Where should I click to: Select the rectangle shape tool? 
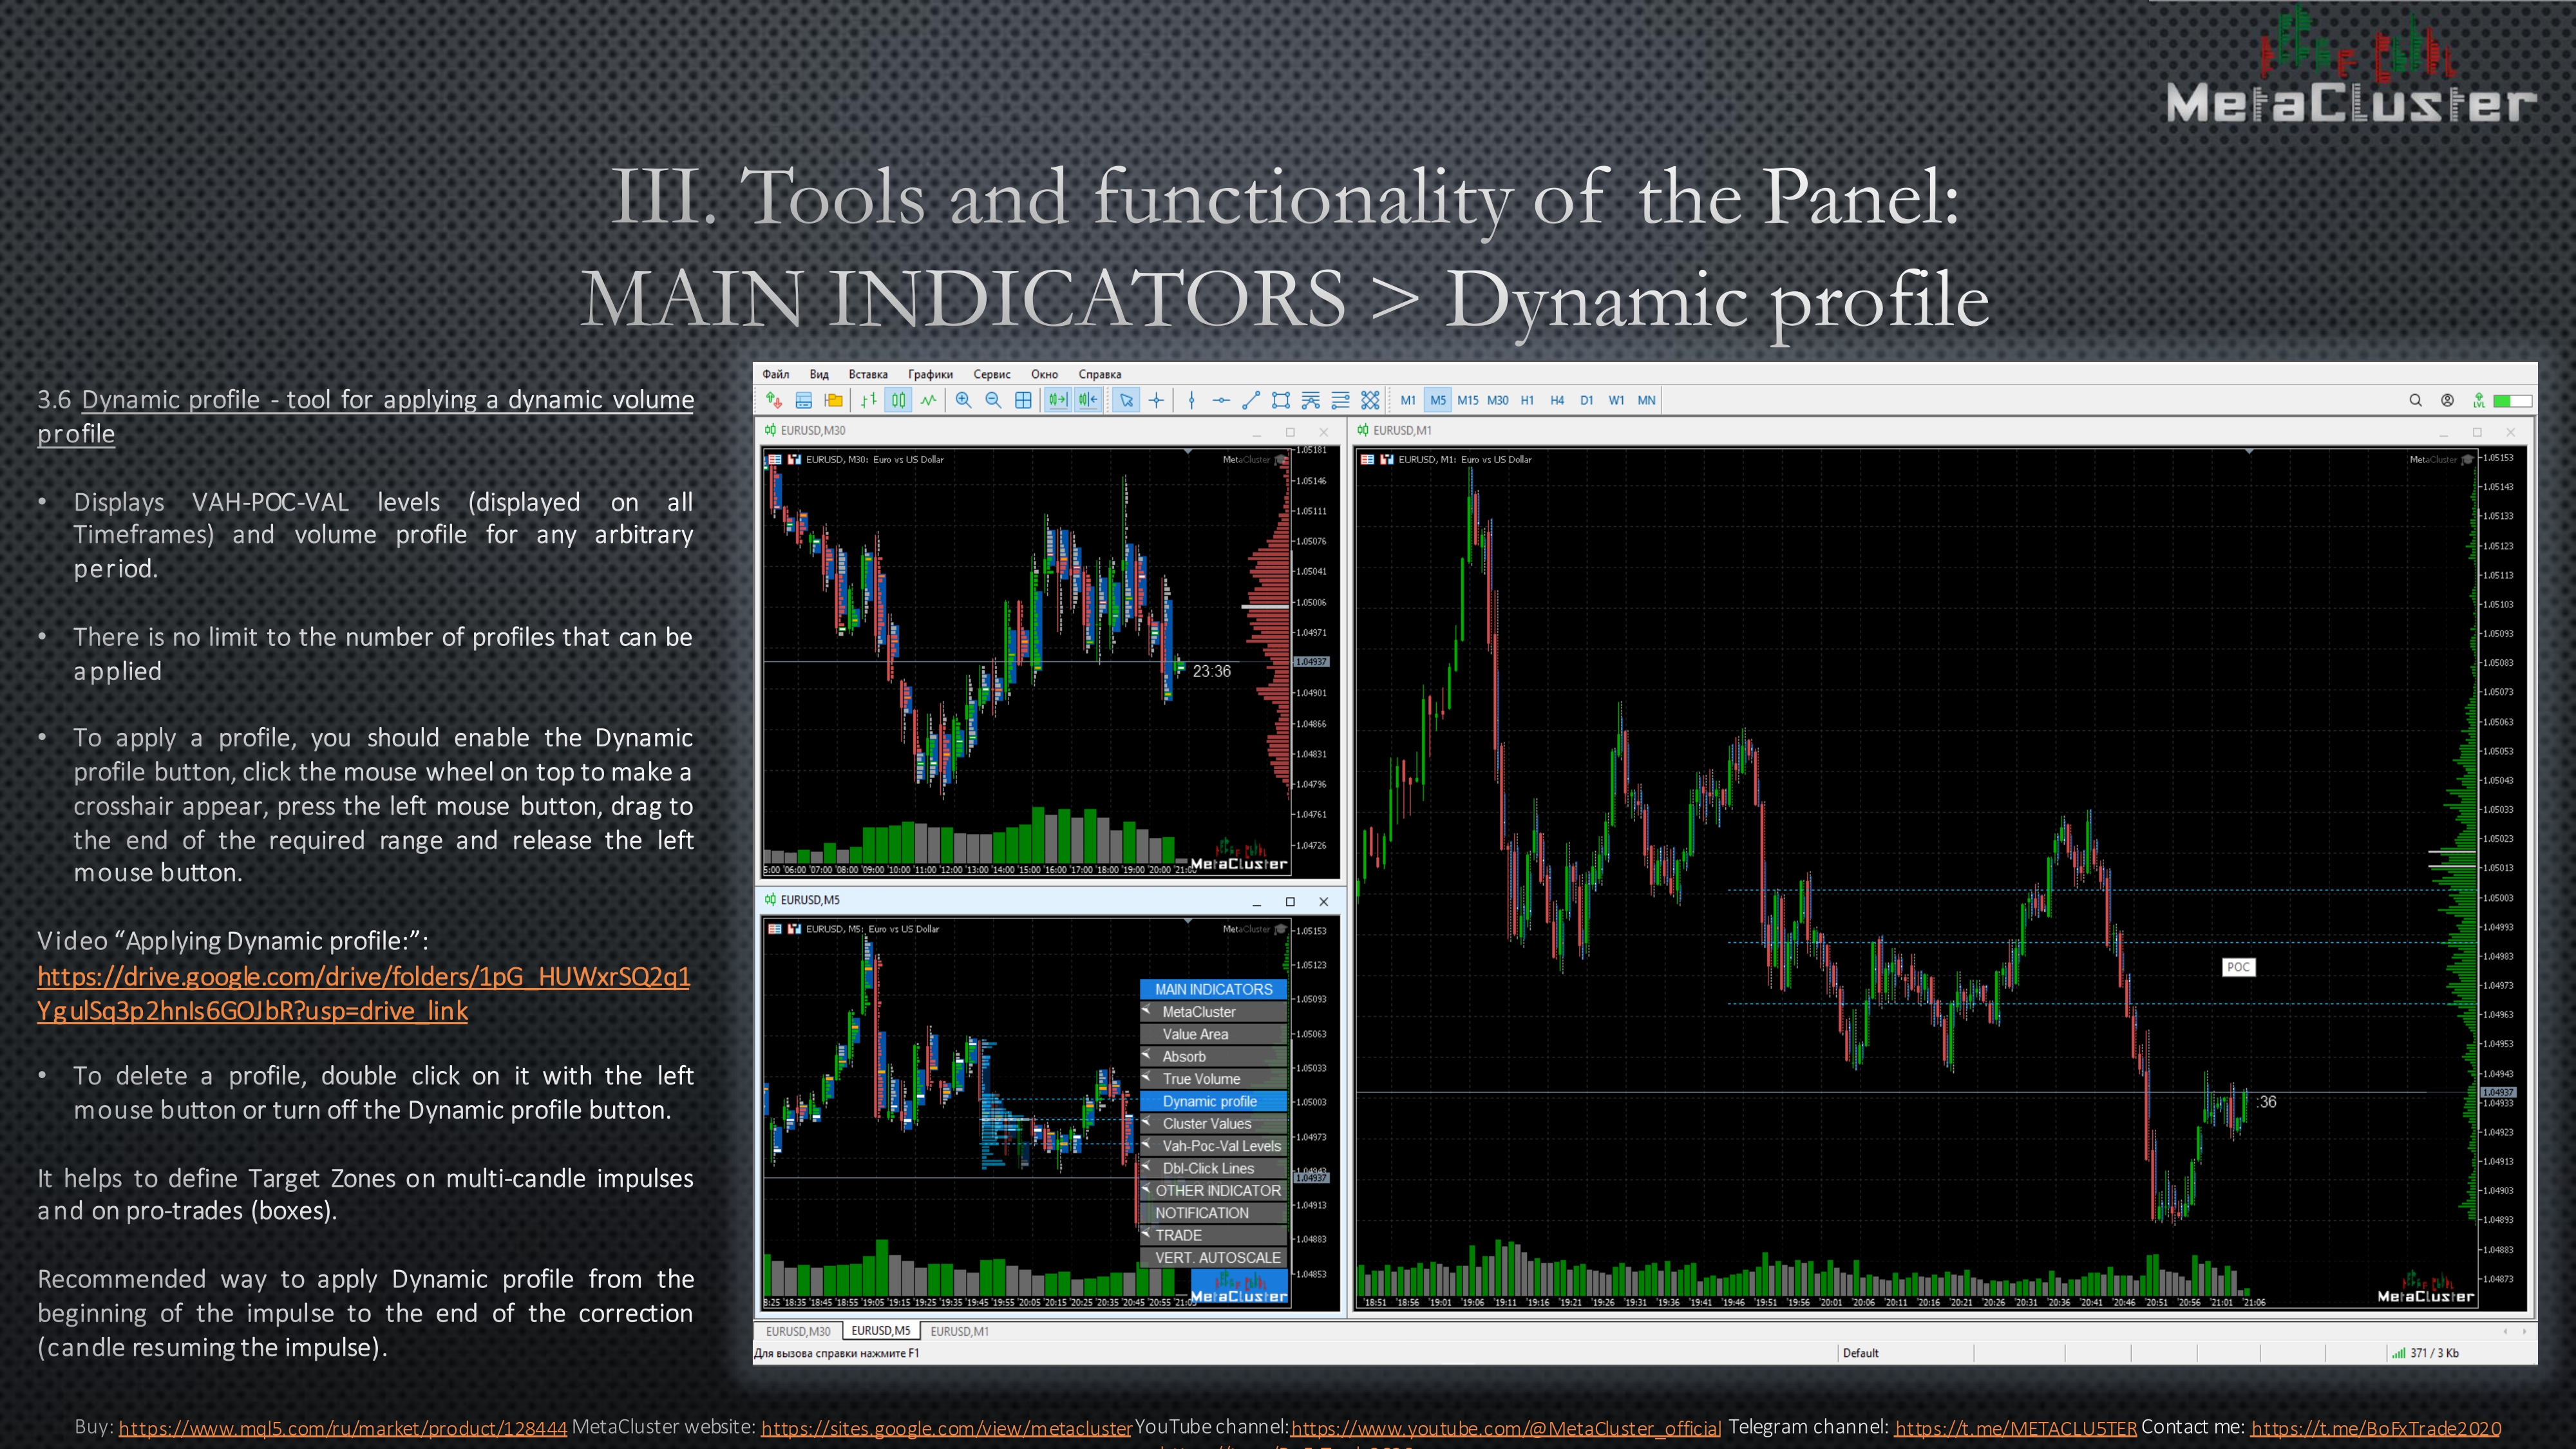(x=1281, y=400)
